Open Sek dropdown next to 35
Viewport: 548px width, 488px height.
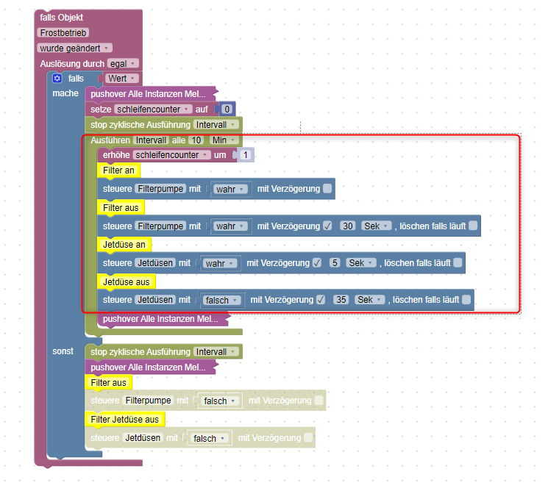[x=370, y=300]
